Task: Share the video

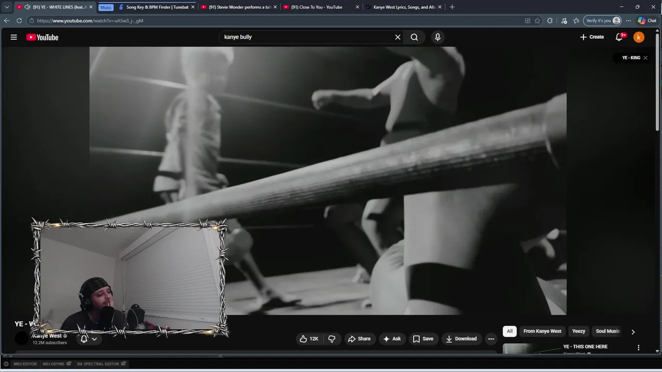Action: coord(359,339)
